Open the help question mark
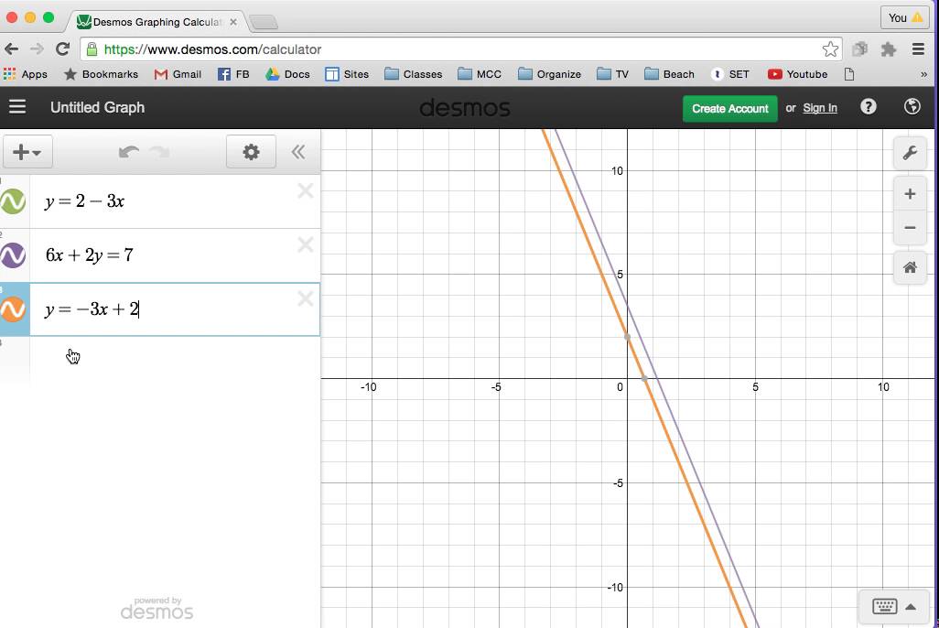Image resolution: width=939 pixels, height=628 pixels. click(x=869, y=107)
